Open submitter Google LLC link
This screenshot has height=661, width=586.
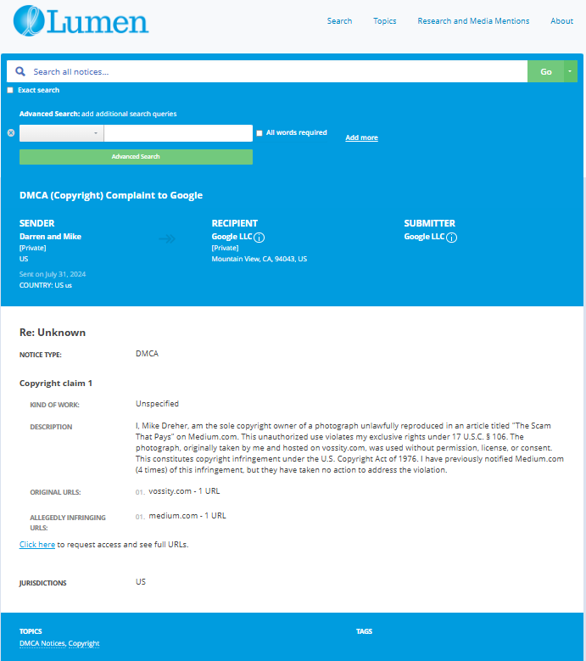[424, 237]
